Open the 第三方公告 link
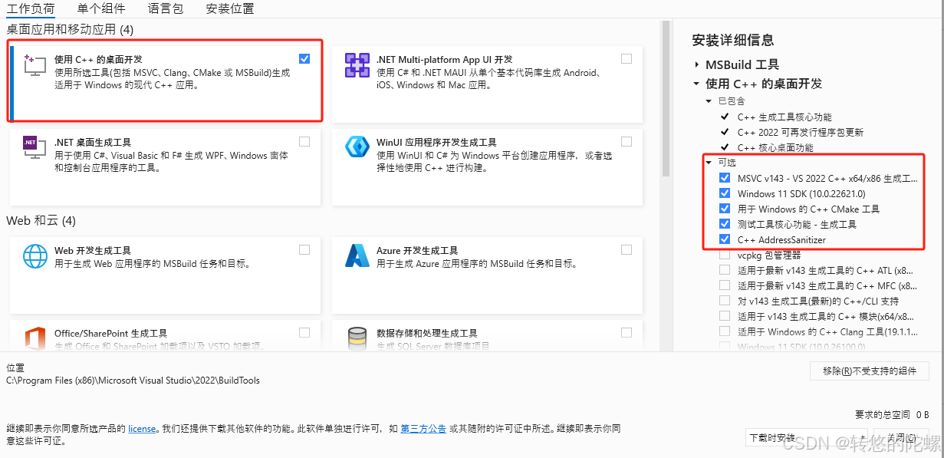Image resolution: width=944 pixels, height=458 pixels. click(423, 429)
